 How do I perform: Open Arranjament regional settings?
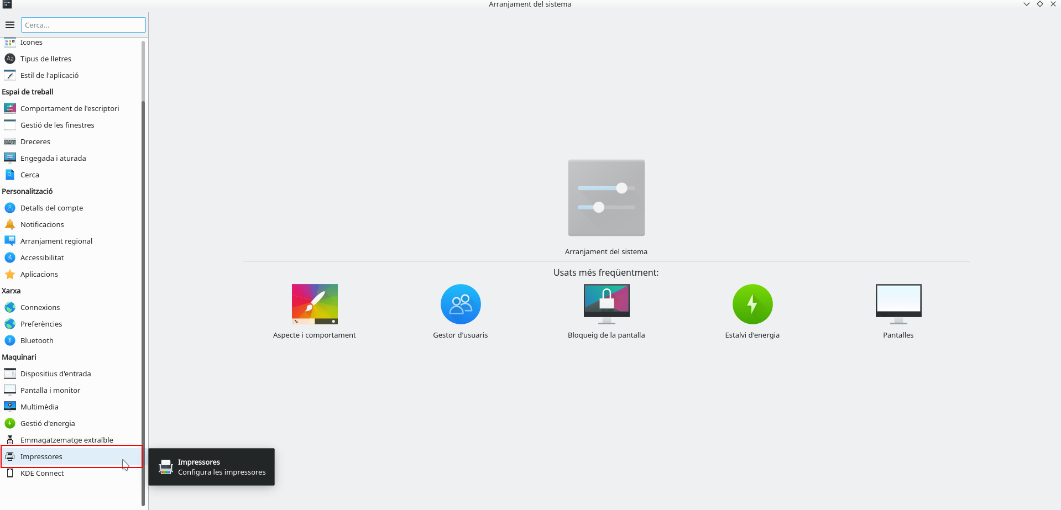(x=56, y=241)
